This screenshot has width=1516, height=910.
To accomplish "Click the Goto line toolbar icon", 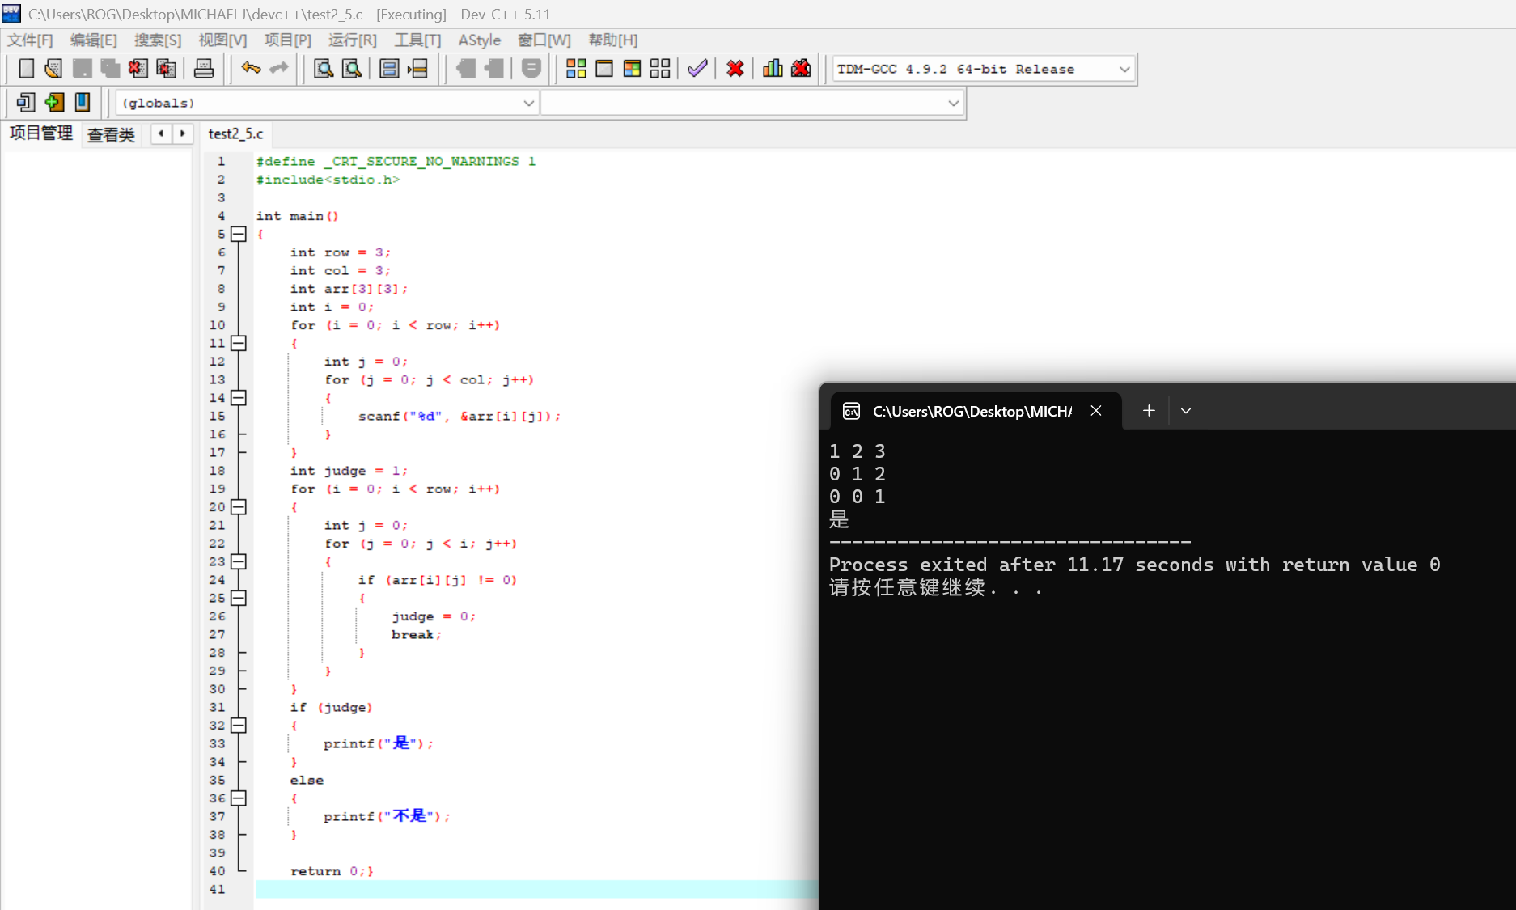I will pyautogui.click(x=417, y=69).
